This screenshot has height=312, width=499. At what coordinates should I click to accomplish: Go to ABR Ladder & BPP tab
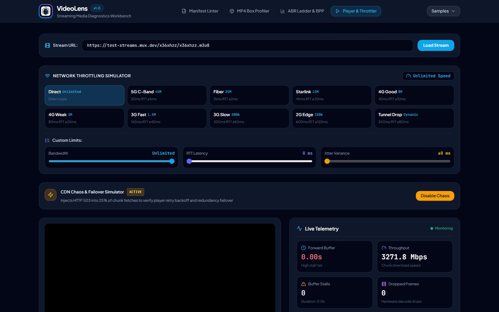pyautogui.click(x=302, y=11)
